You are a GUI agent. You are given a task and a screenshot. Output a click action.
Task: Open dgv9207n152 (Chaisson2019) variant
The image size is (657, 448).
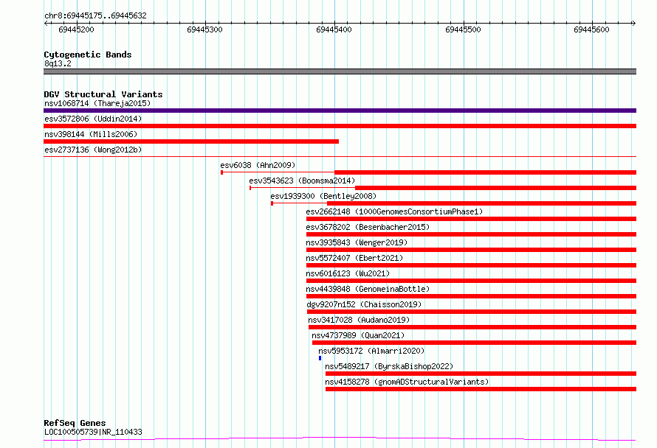(364, 304)
